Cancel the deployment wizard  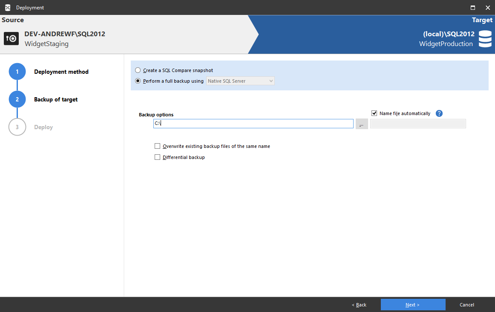[x=466, y=305]
